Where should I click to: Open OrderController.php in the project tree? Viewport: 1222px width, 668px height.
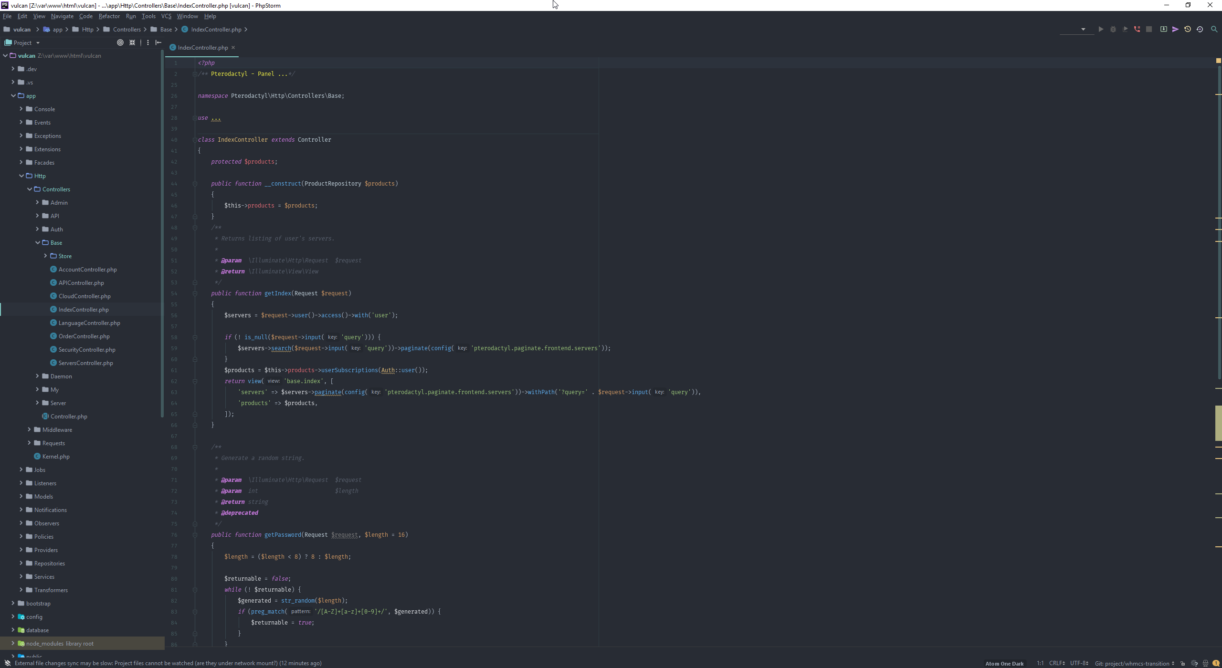(84, 336)
